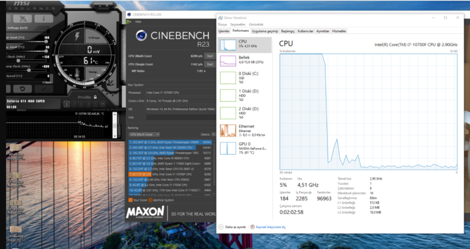Image resolution: width=470 pixels, height=249 pixels.
Task: Switch to the İşlemler tab
Action: [x=224, y=31]
